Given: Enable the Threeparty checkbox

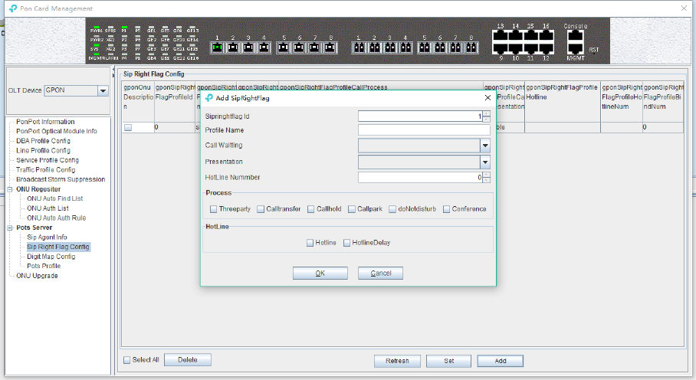Looking at the screenshot, I should 214,209.
